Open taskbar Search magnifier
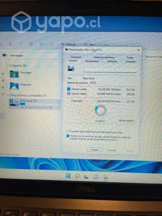The height and width of the screenshot is (216, 162). (x=77, y=176)
